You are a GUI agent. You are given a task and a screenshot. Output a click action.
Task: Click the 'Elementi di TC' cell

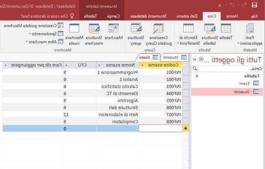click(117, 93)
